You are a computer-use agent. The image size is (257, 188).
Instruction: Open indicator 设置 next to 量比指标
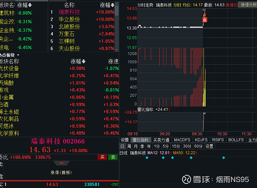click(x=125, y=140)
